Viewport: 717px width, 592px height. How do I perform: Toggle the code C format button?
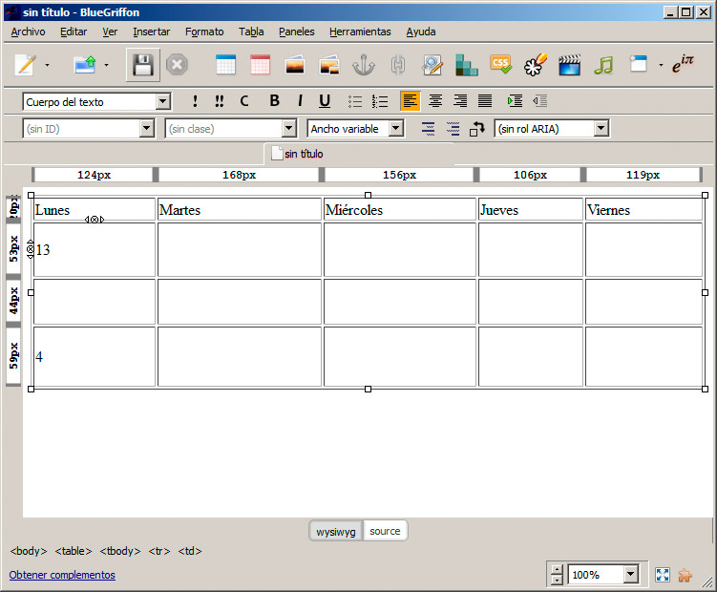[x=244, y=101]
